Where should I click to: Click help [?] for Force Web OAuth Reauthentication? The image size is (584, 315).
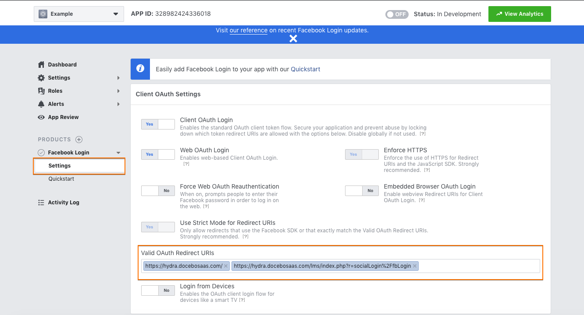(x=206, y=206)
